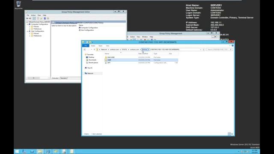Click Explorer Help question mark icon
This screenshot has width=274, height=154.
pyautogui.click(x=232, y=46)
